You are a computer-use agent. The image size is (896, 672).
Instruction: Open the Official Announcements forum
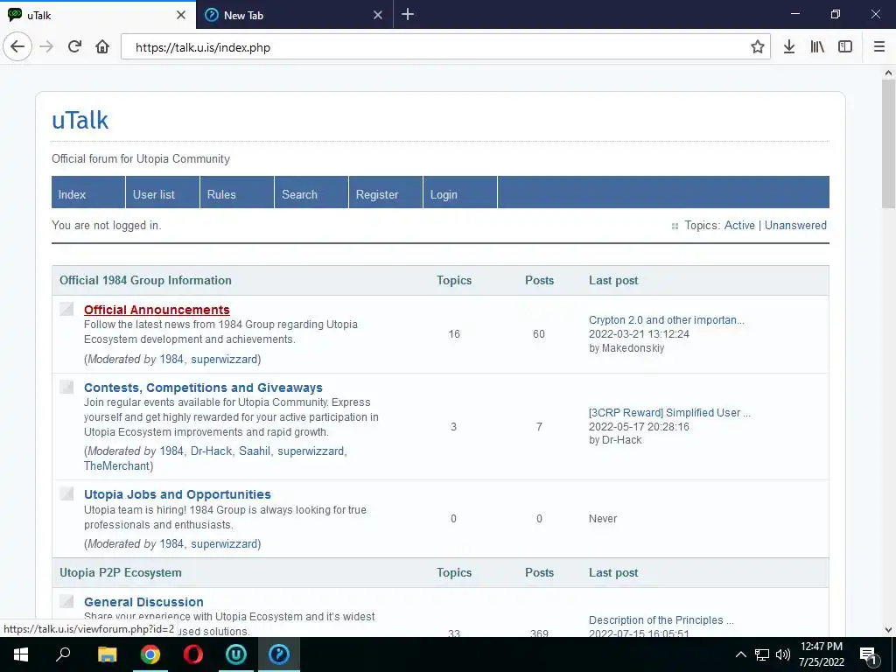tap(157, 310)
